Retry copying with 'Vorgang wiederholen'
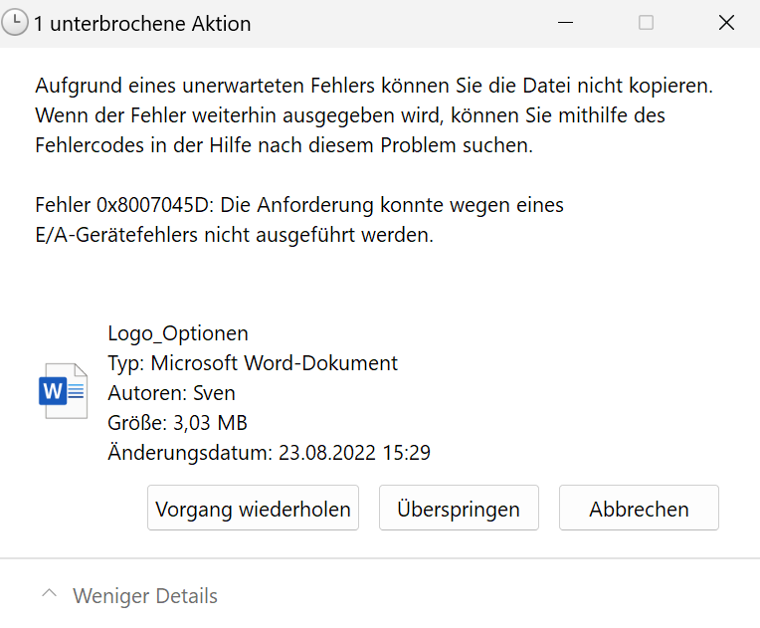 253,508
